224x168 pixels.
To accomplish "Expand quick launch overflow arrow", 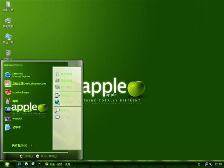I will [40, 164].
